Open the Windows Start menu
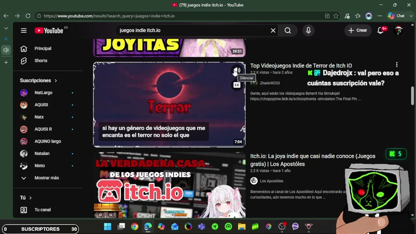This screenshot has width=416, height=234. coord(108,227)
